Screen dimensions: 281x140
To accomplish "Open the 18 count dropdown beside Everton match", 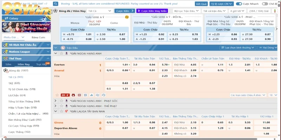I will [273, 95].
